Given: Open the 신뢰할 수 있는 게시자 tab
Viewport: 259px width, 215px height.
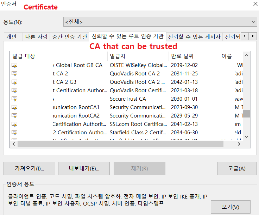Looking at the screenshot, I should [x=194, y=36].
